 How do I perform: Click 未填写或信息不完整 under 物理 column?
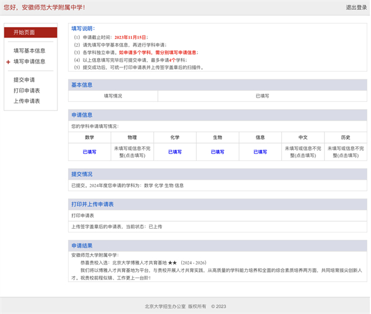point(132,152)
